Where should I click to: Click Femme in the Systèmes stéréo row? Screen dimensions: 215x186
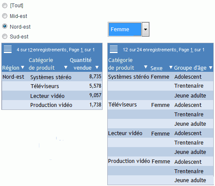(160, 77)
